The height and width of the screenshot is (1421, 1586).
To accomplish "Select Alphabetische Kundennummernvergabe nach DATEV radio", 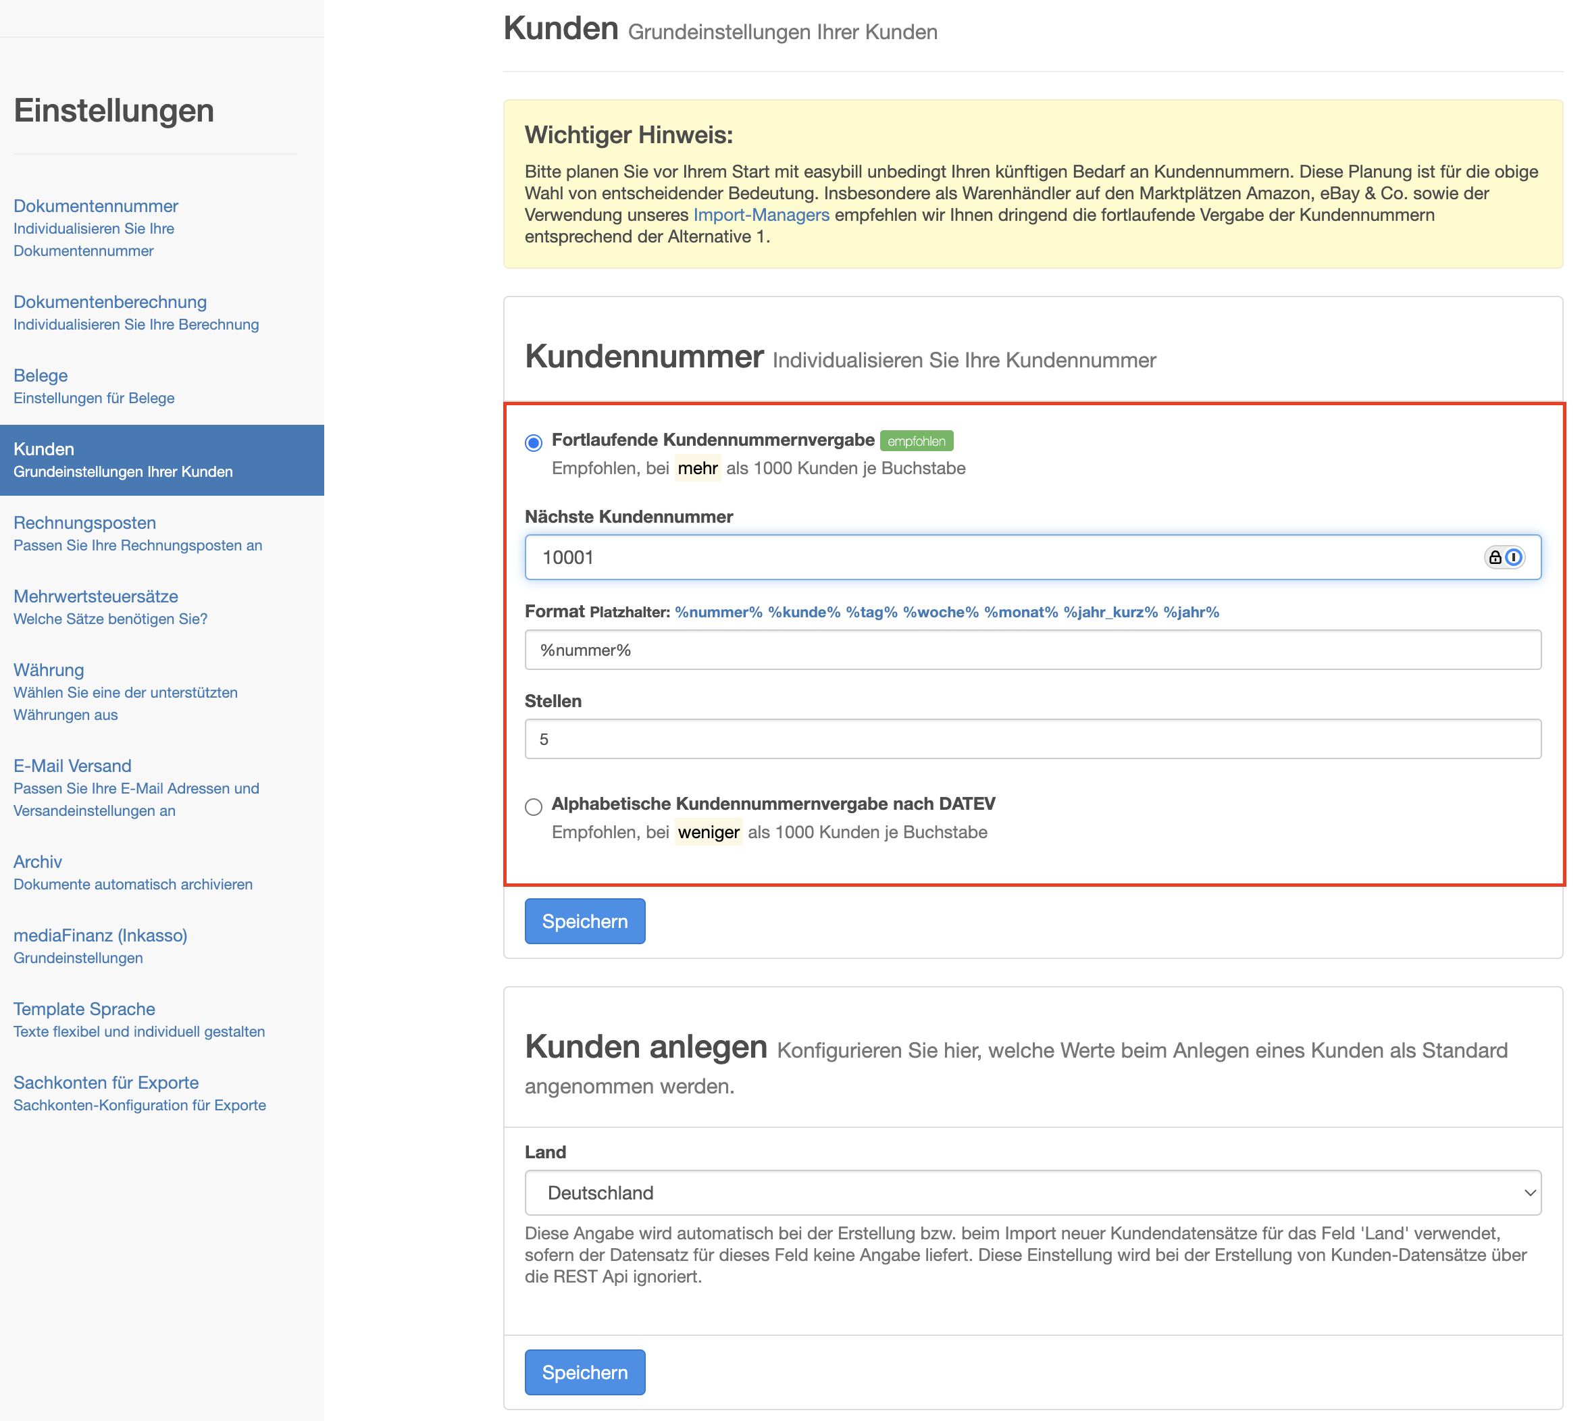I will point(534,806).
